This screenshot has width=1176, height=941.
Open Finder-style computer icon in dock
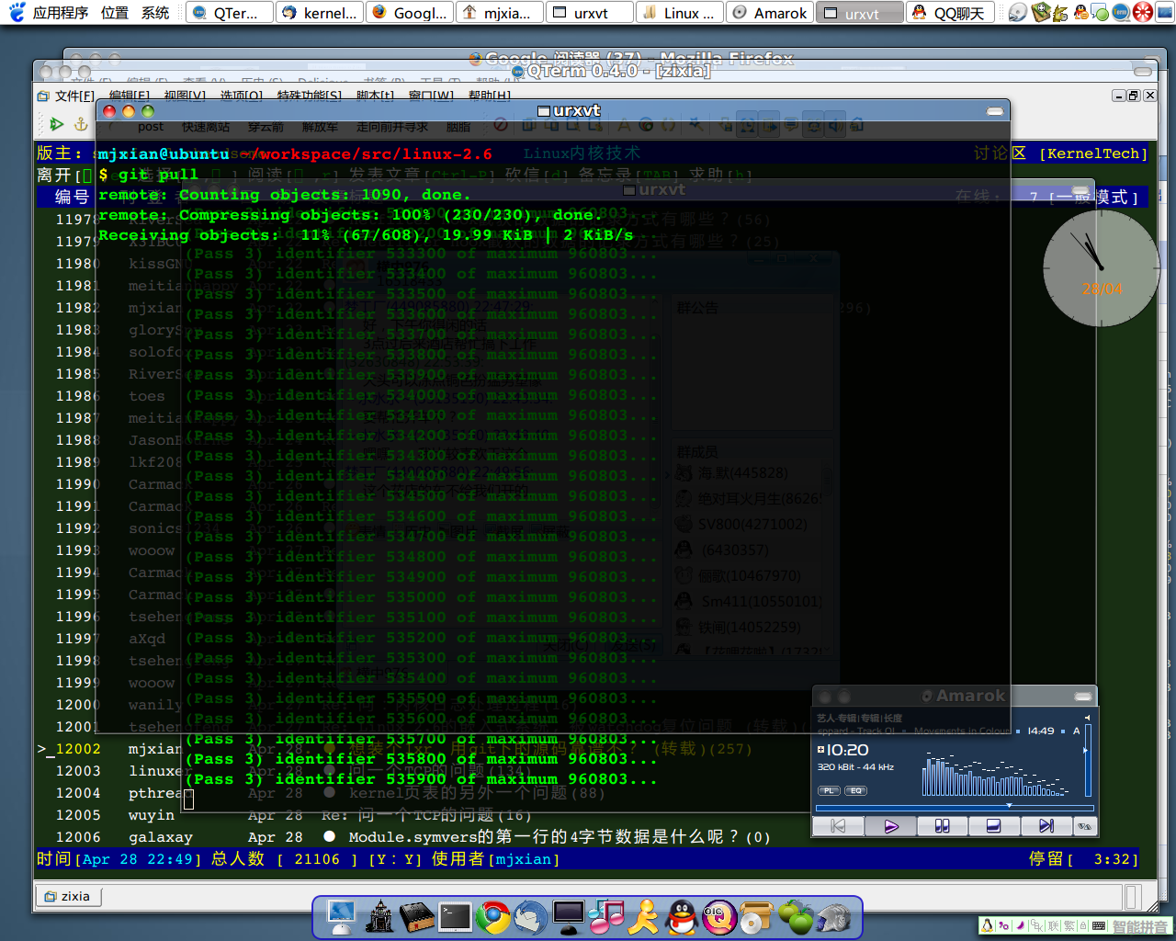[341, 917]
